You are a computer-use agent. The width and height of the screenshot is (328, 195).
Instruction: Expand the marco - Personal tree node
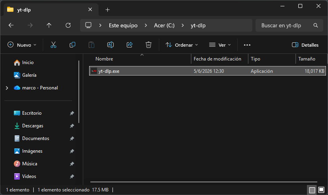coord(7,88)
